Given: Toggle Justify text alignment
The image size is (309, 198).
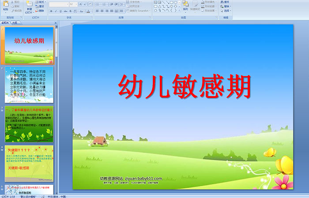Looking at the screenshot, I should click(112, 11).
